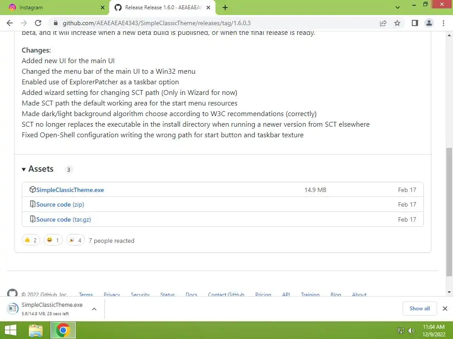Screen dimensions: 453x339
Task: Click the padlock site info icon
Action: [56, 23]
